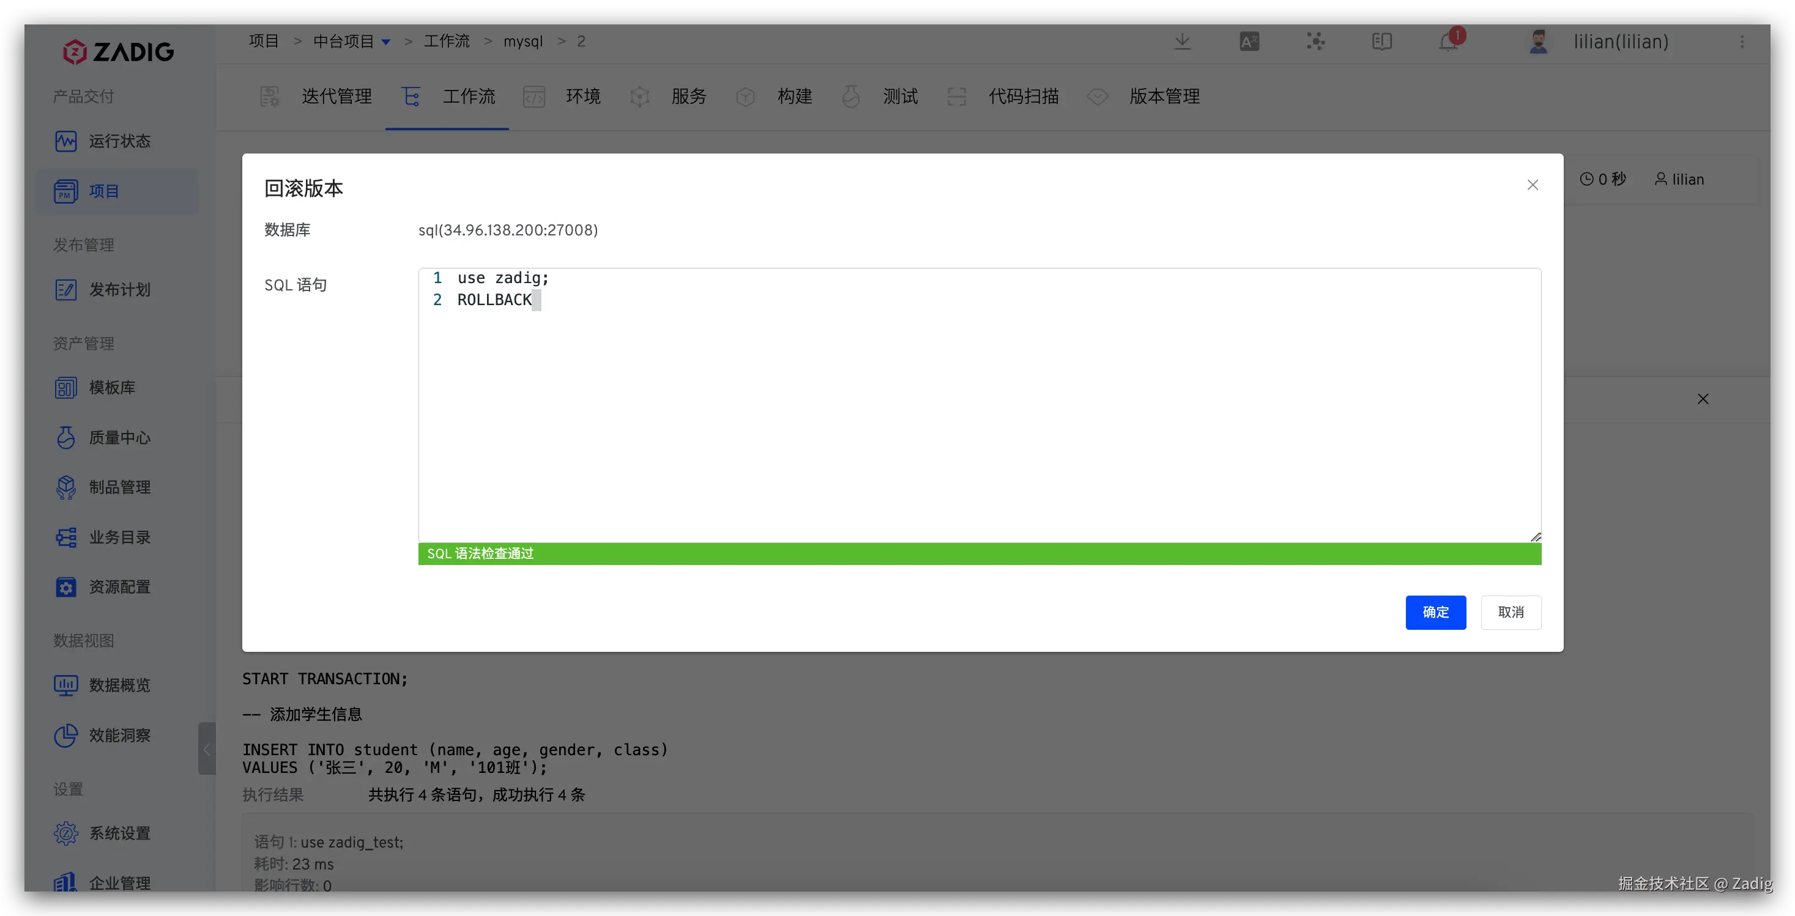Viewport: 1795px width, 916px height.
Task: Expand the 中台项目 project dropdown
Action: pyautogui.click(x=385, y=42)
